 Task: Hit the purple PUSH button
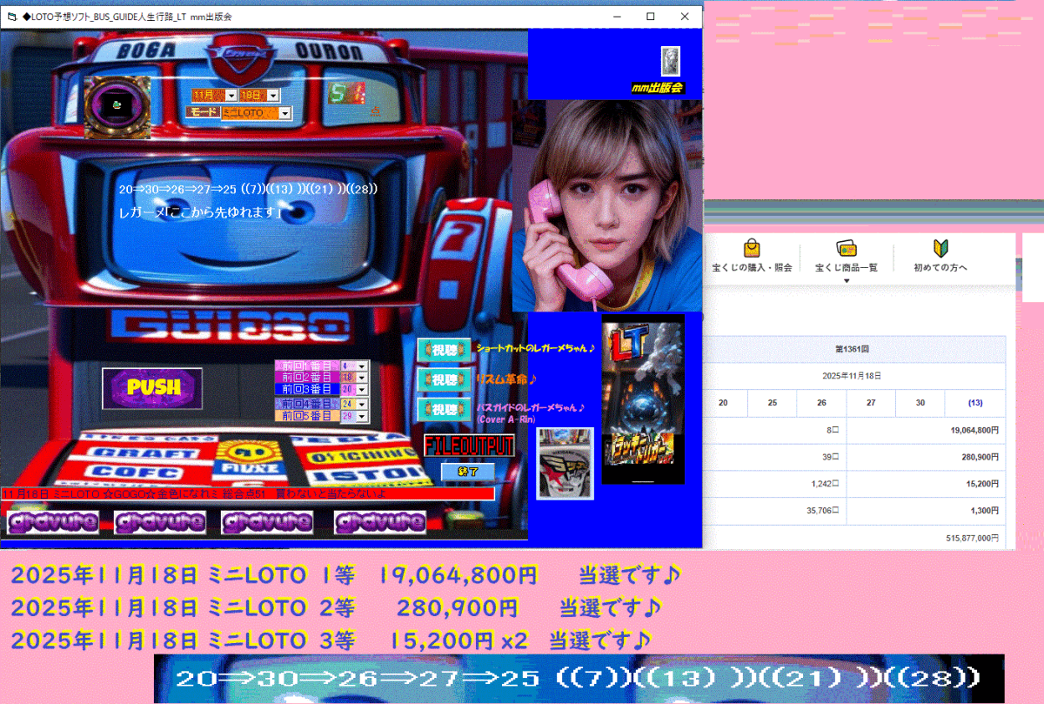pyautogui.click(x=152, y=387)
